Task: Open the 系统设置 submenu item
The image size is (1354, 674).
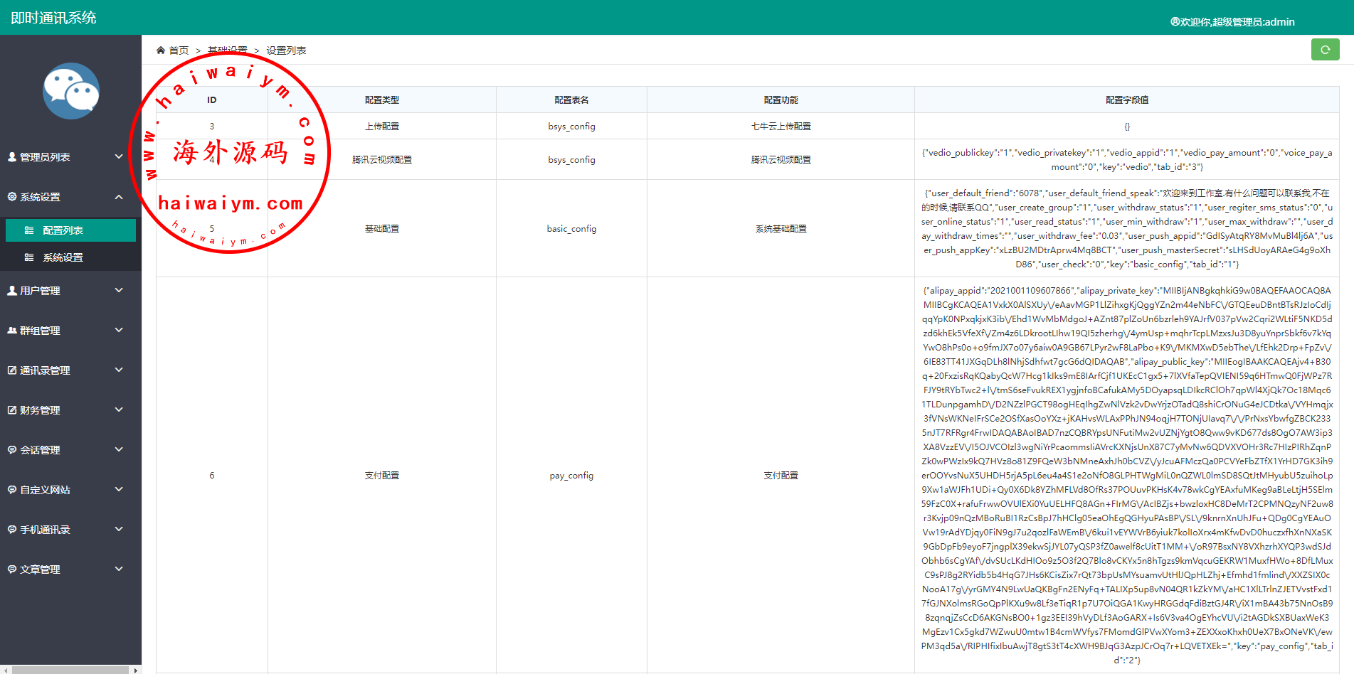Action: [x=63, y=257]
